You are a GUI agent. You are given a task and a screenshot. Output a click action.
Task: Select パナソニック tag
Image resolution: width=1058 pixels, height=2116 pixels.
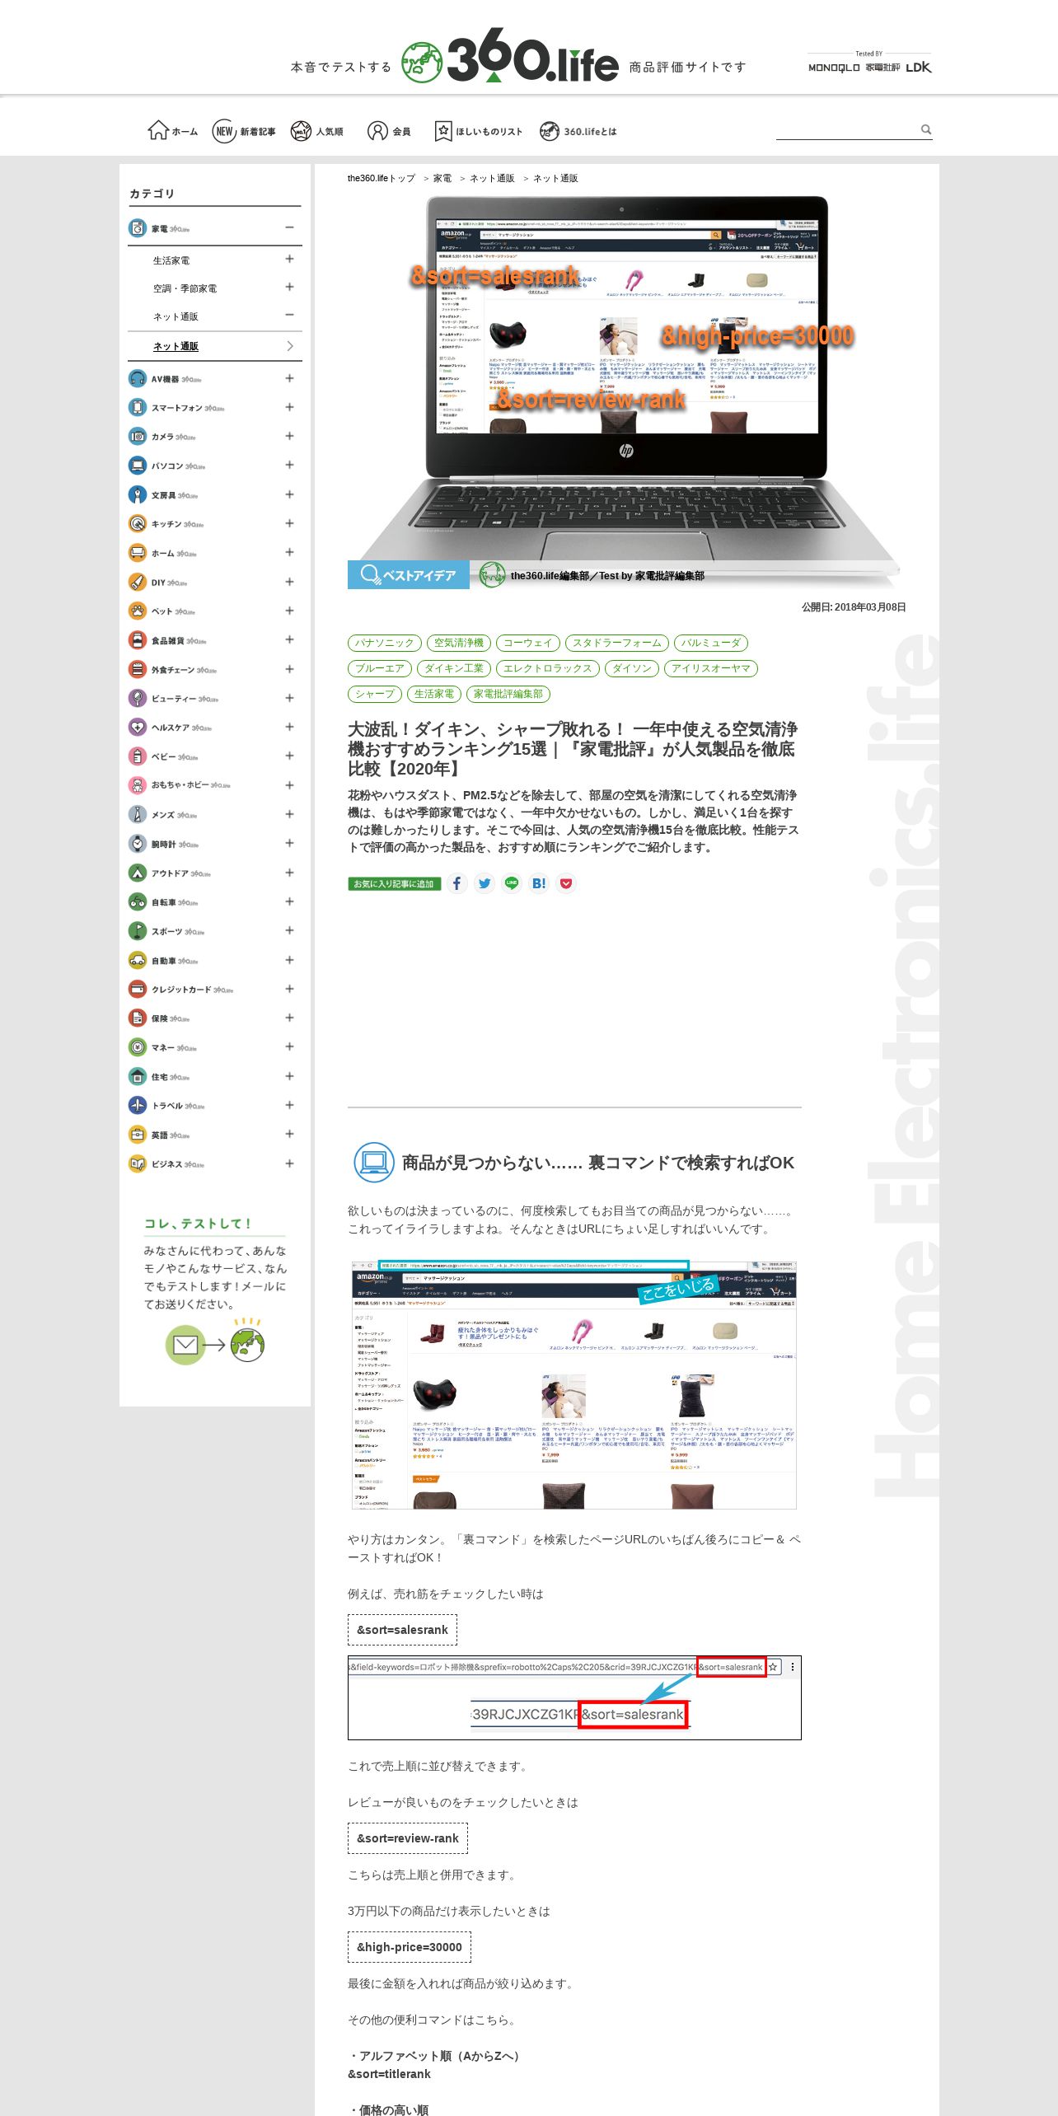click(x=385, y=643)
